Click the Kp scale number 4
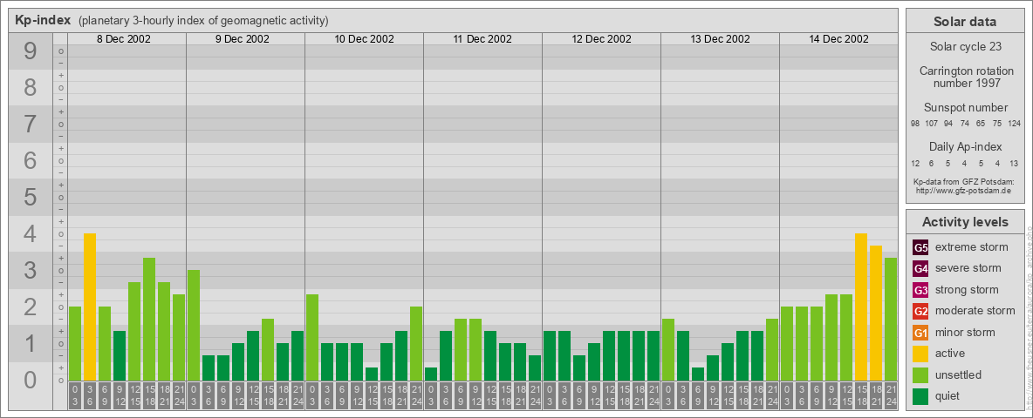The width and height of the screenshot is (1033, 418). 30,234
